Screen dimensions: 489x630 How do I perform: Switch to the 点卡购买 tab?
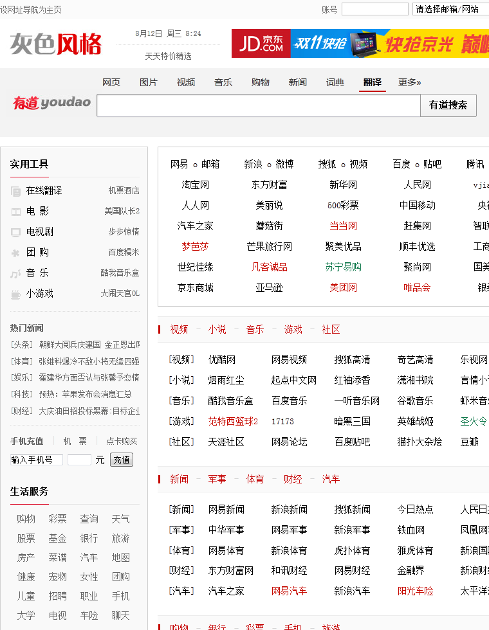pos(122,441)
